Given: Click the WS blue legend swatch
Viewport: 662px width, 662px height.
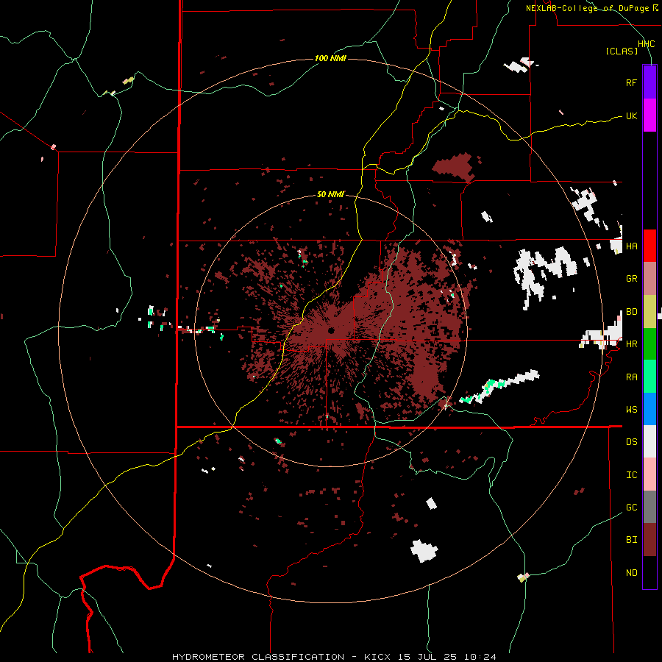Looking at the screenshot, I should 649,409.
